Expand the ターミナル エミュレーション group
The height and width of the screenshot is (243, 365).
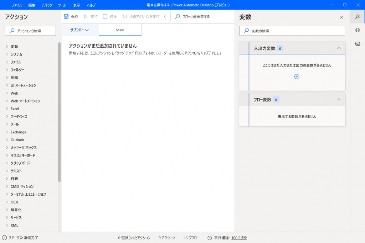7,194
